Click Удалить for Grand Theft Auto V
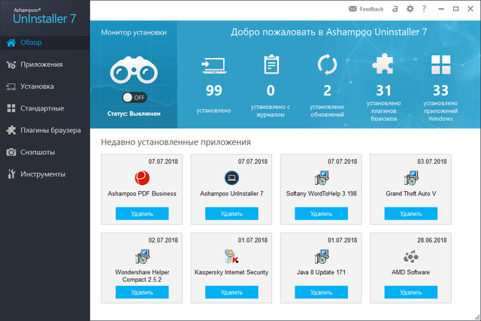Image resolution: width=481 pixels, height=321 pixels. point(411,213)
